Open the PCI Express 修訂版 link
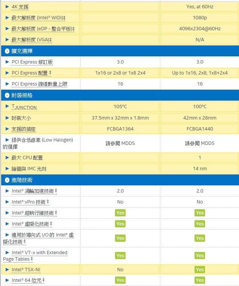239x286 pixels. click(x=32, y=62)
